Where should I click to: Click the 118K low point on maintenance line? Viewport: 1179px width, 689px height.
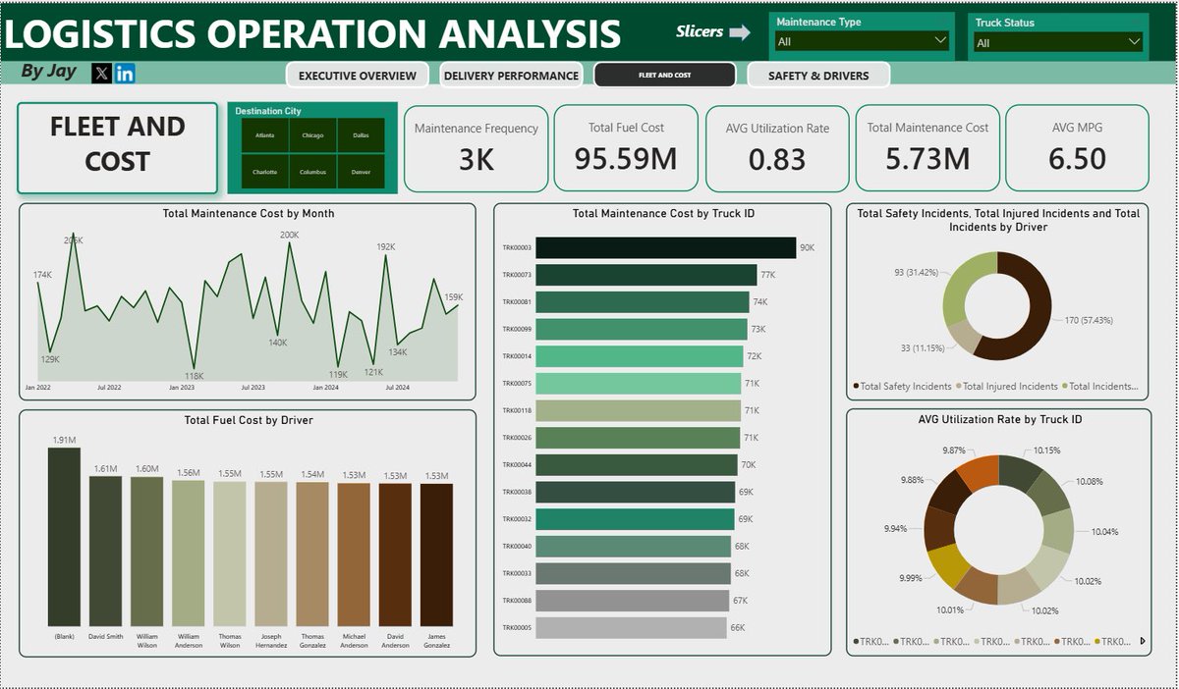tap(194, 368)
